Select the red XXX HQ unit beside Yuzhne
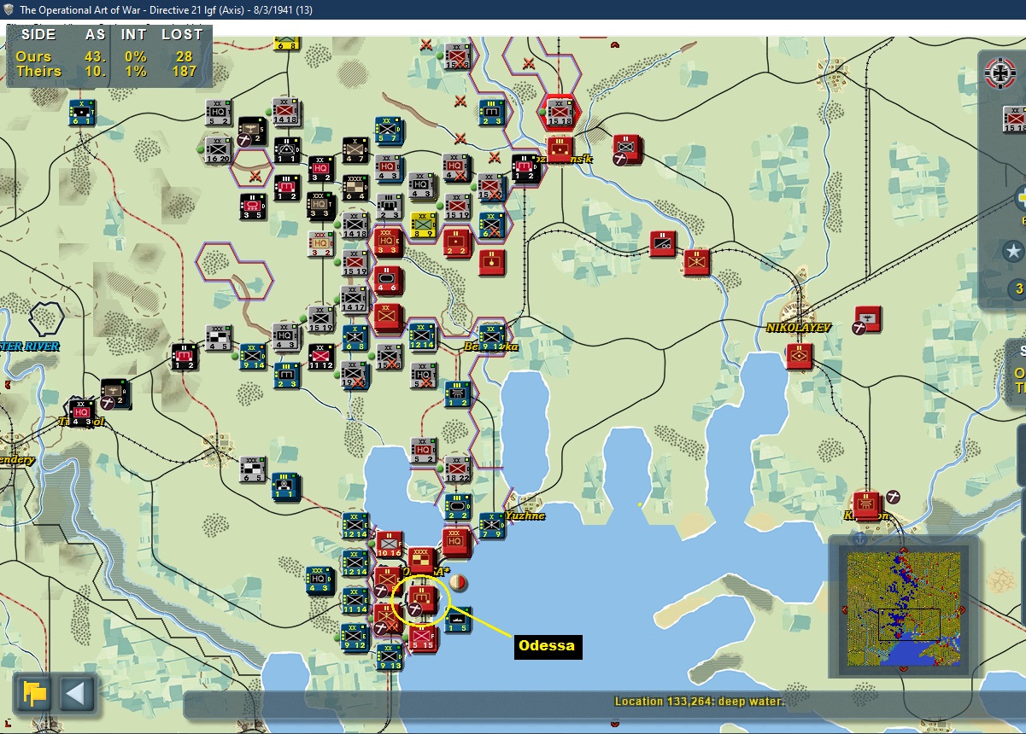 pos(455,541)
